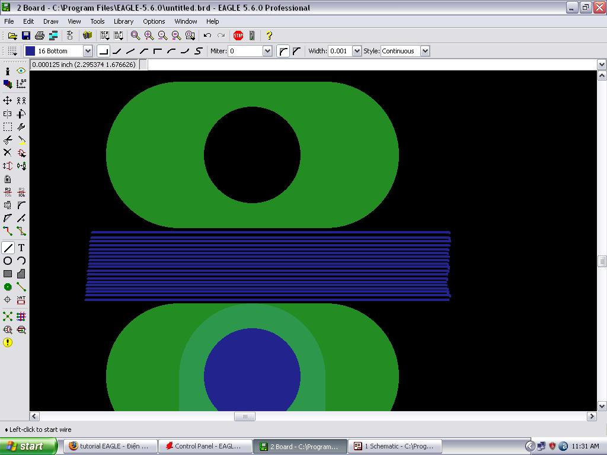The height and width of the screenshot is (455, 607).
Task: Open the Tools menu
Action: [97, 21]
